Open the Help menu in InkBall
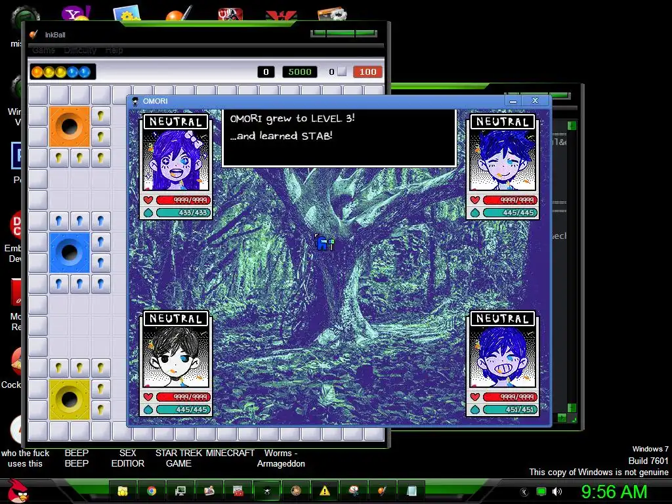672x504 pixels. point(114,50)
